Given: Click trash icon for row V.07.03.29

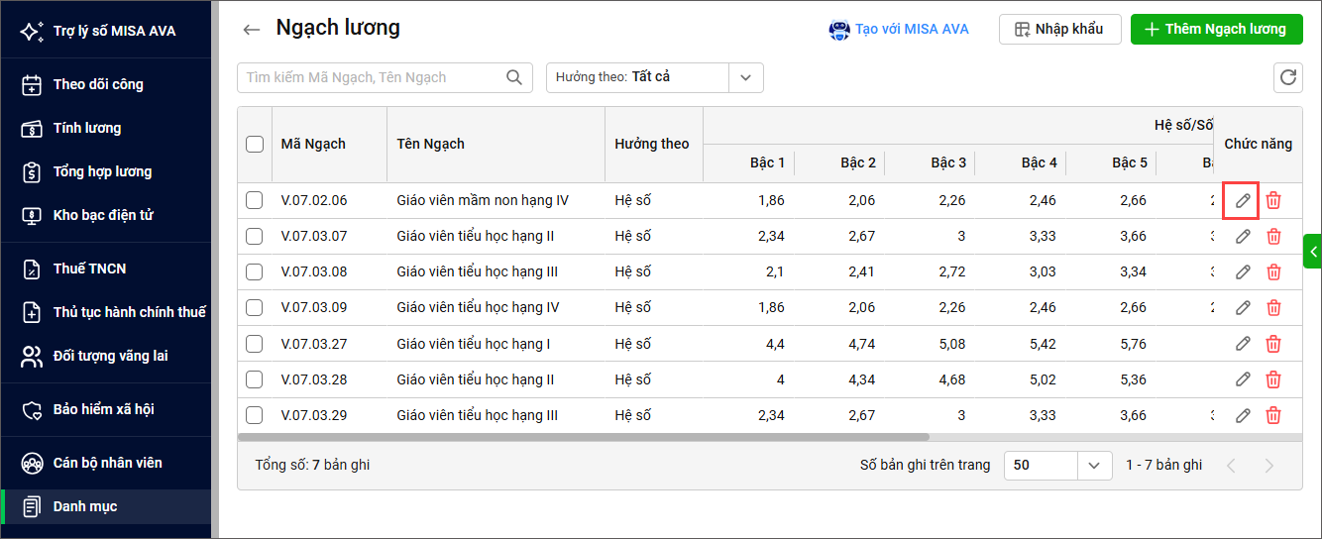Looking at the screenshot, I should (x=1273, y=415).
